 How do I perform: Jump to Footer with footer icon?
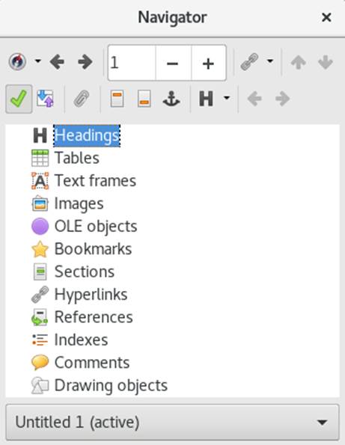(x=144, y=99)
